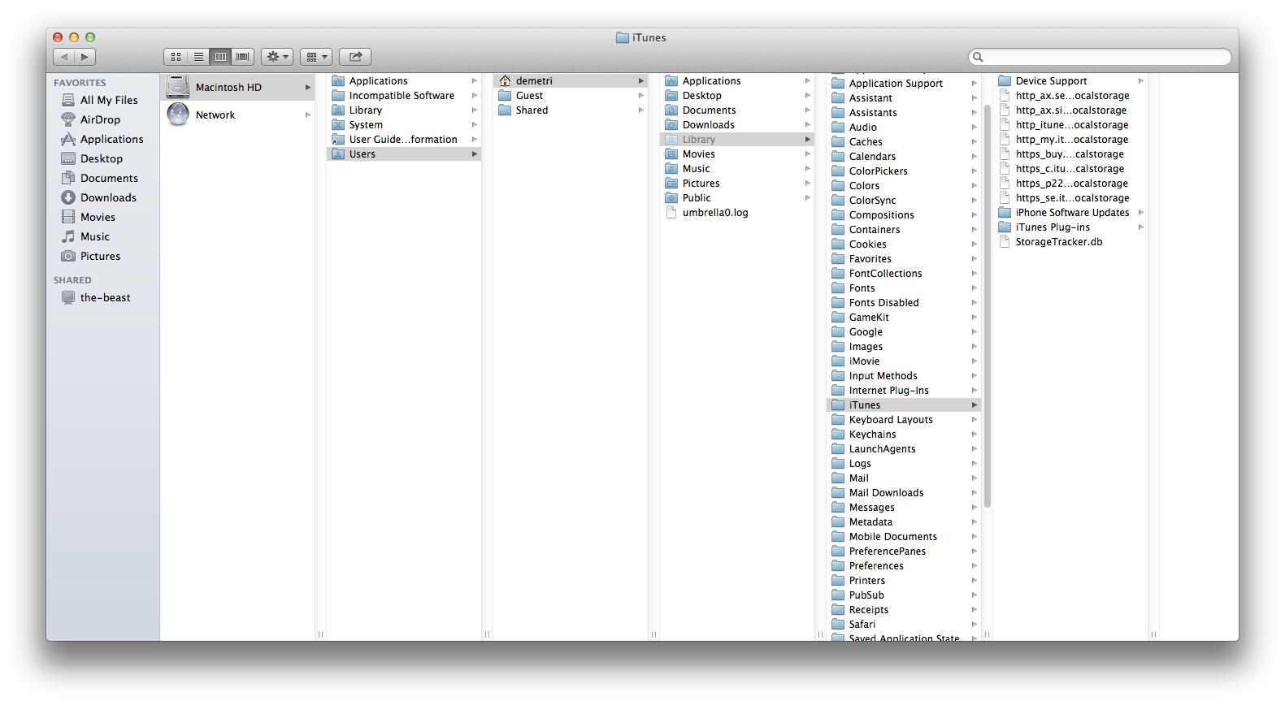Select the System folder
Image resolution: width=1285 pixels, height=705 pixels.
coord(403,124)
